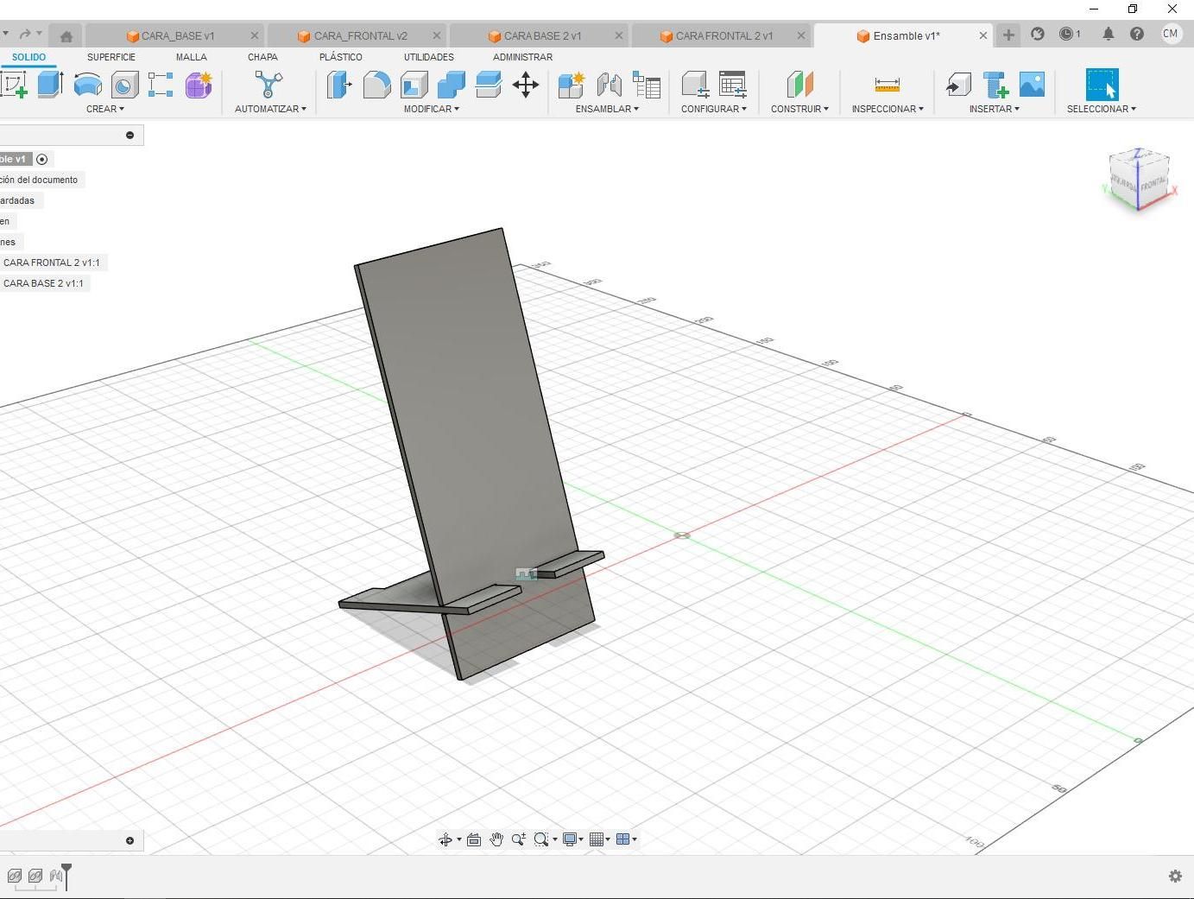Screen dimensions: 1194x899
Task: Select the Revolve tool
Action: (88, 85)
